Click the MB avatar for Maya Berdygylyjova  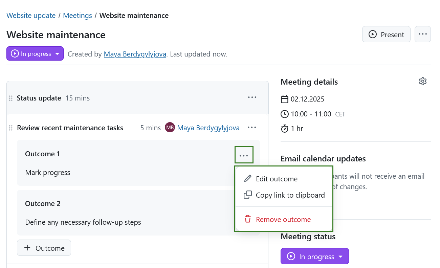170,127
